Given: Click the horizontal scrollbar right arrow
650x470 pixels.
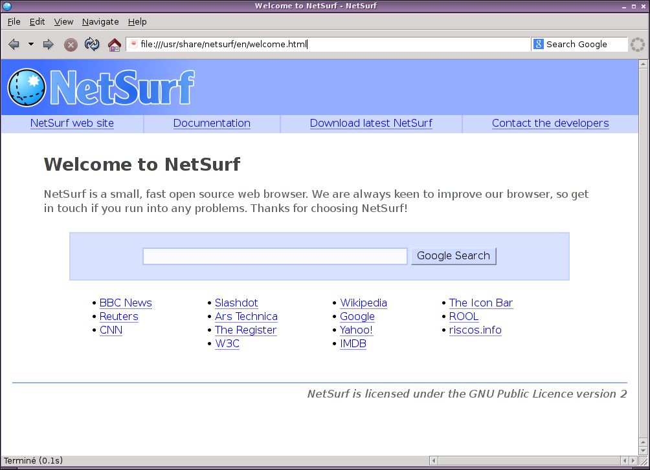Looking at the screenshot, I should [633, 460].
